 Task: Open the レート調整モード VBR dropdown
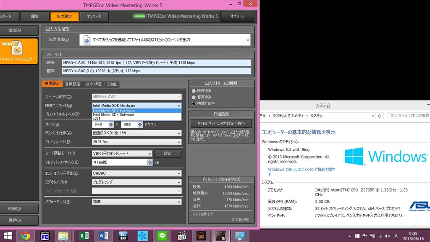(x=122, y=153)
